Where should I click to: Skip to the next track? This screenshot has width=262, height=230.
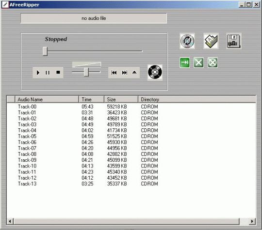coord(125,73)
